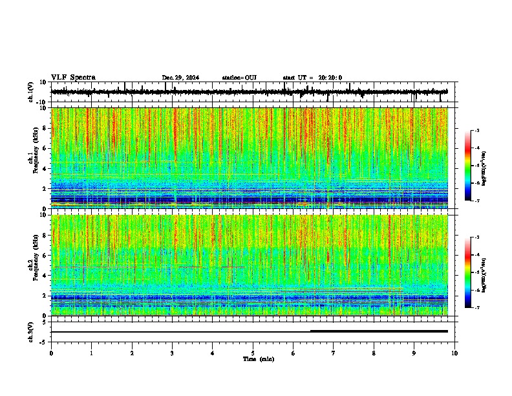The width and height of the screenshot is (512, 396).
Task: Click the "4" kHz tick of ch.1 spectrogram
Action: click(x=45, y=169)
